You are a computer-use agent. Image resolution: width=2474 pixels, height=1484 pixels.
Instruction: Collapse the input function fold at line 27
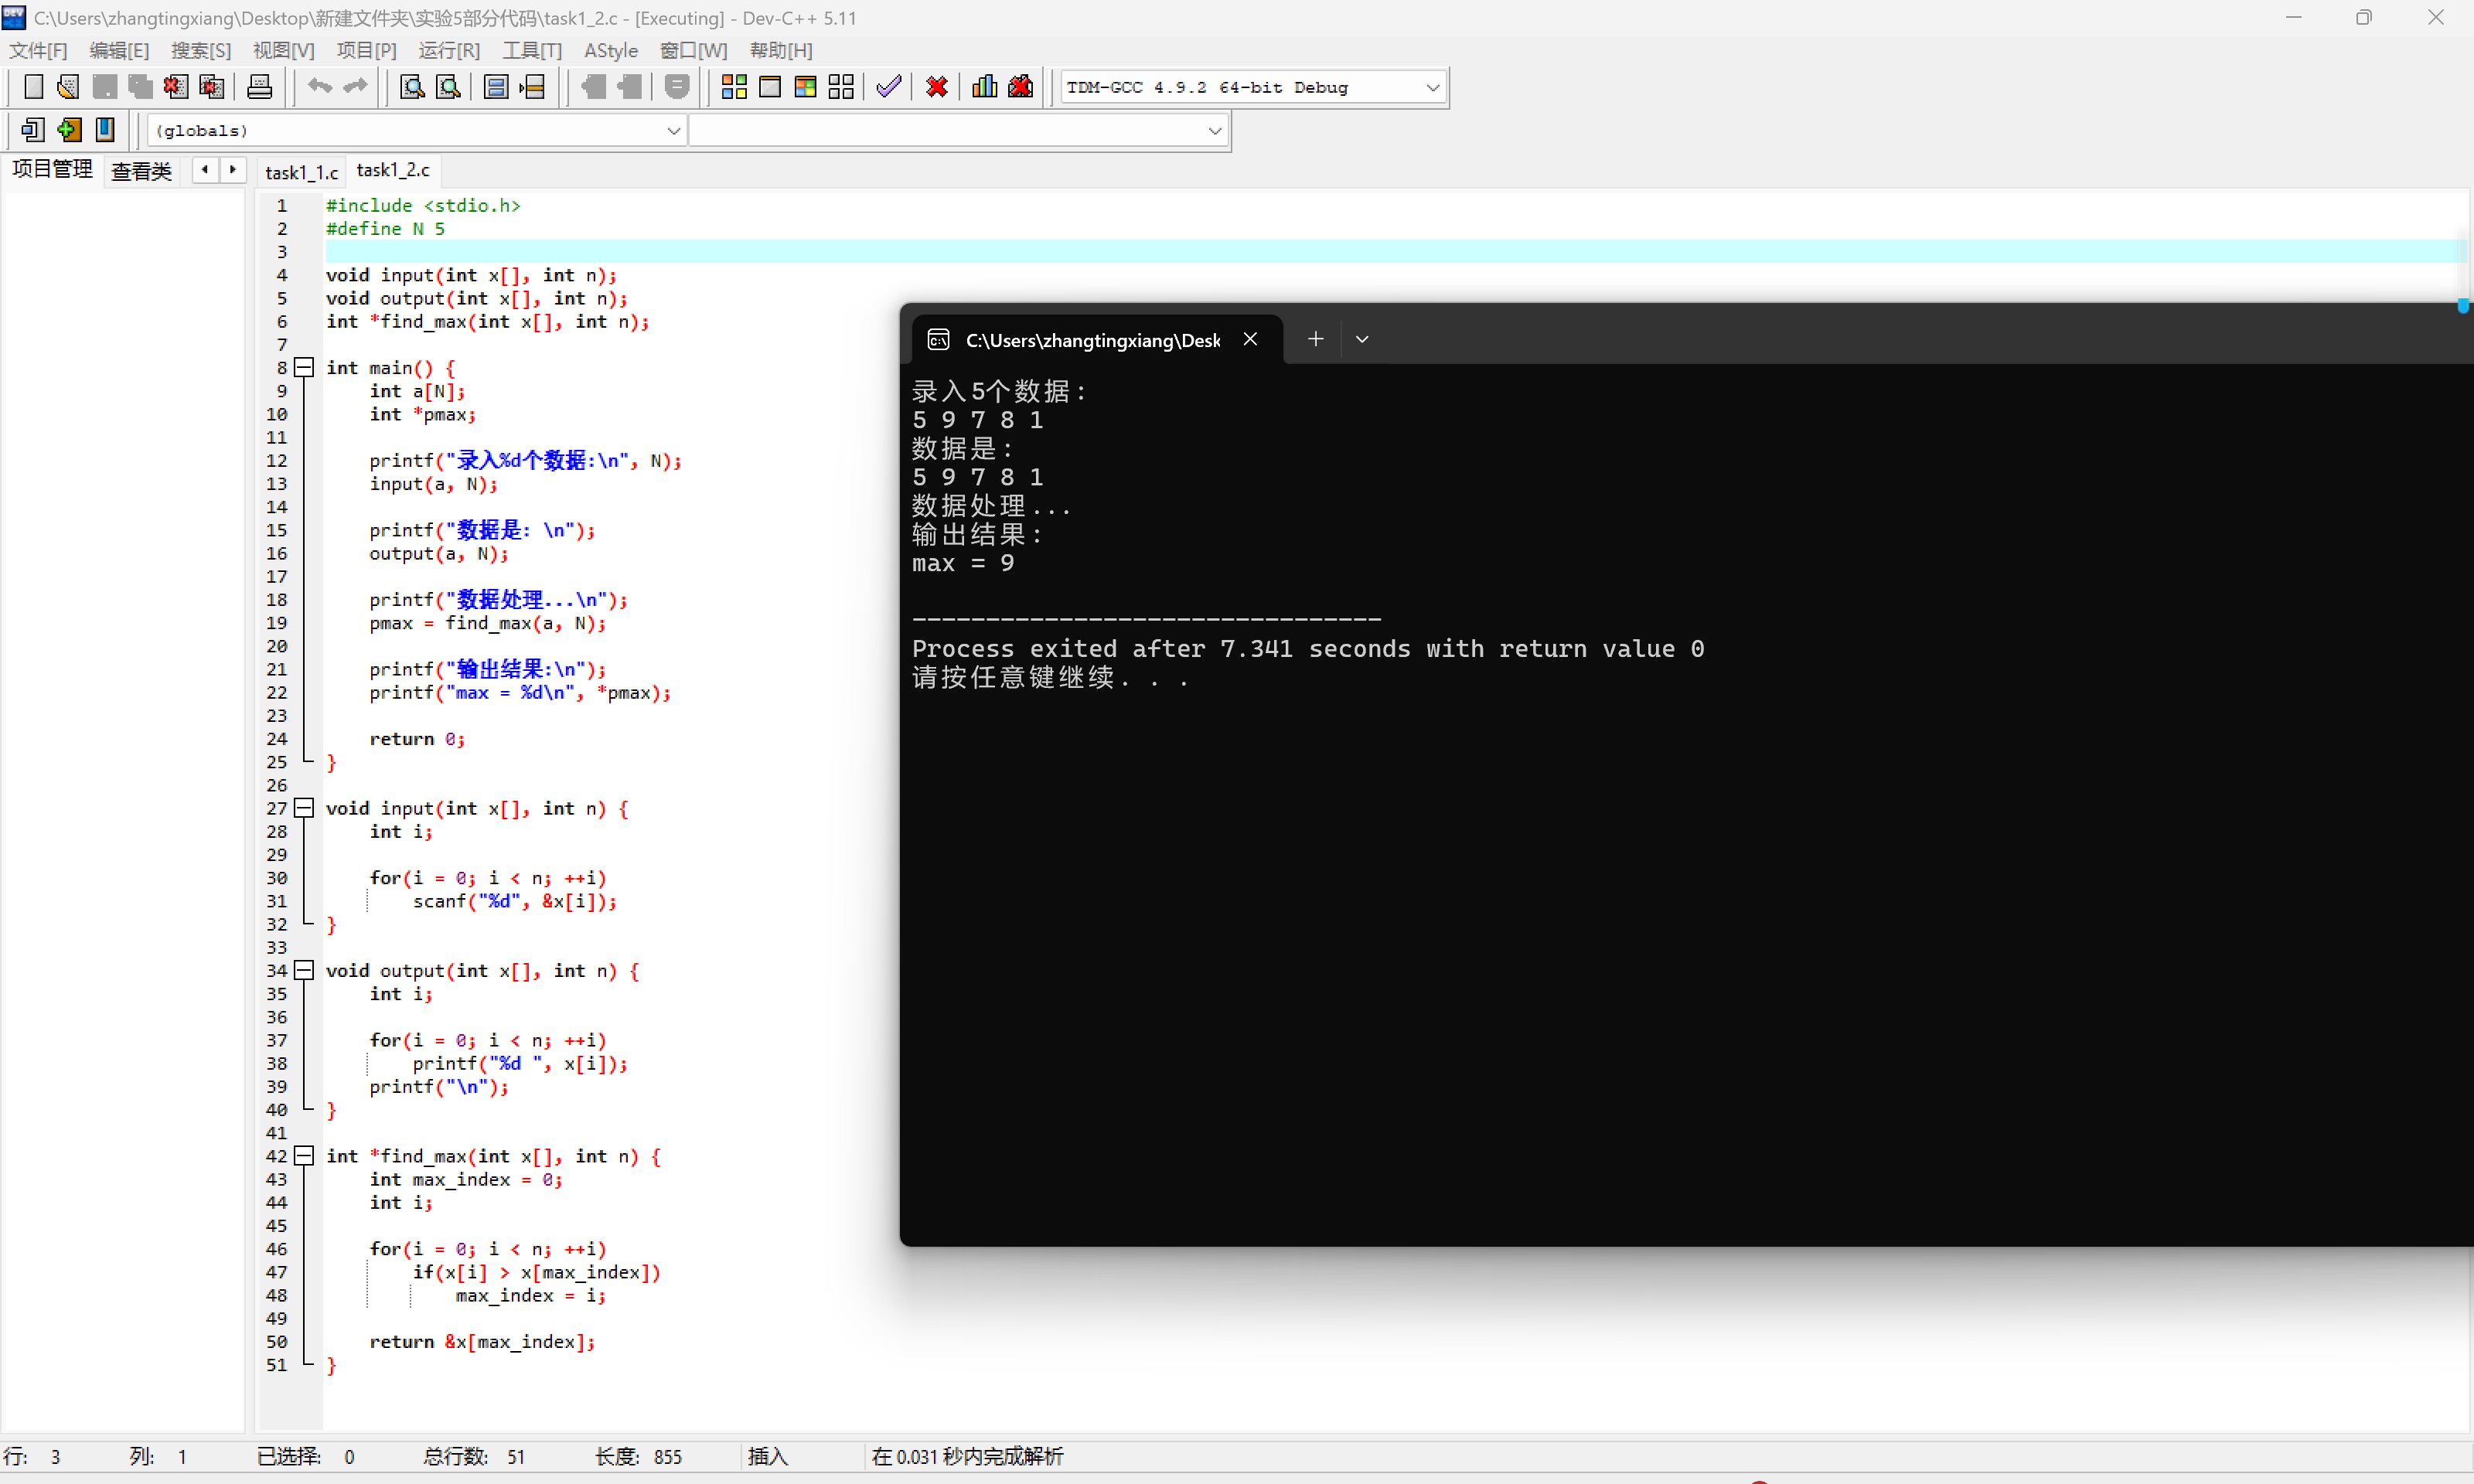coord(305,808)
